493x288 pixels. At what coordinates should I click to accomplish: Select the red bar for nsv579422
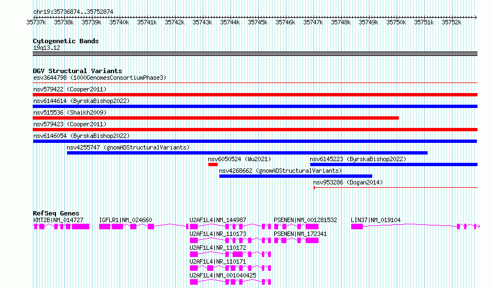(x=255, y=95)
